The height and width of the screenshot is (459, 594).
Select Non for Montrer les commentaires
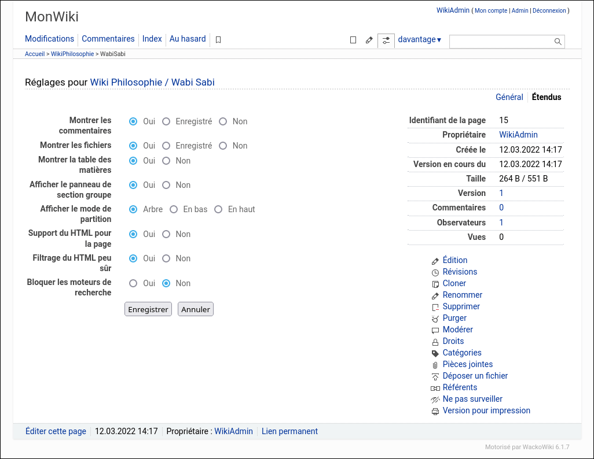[223, 121]
